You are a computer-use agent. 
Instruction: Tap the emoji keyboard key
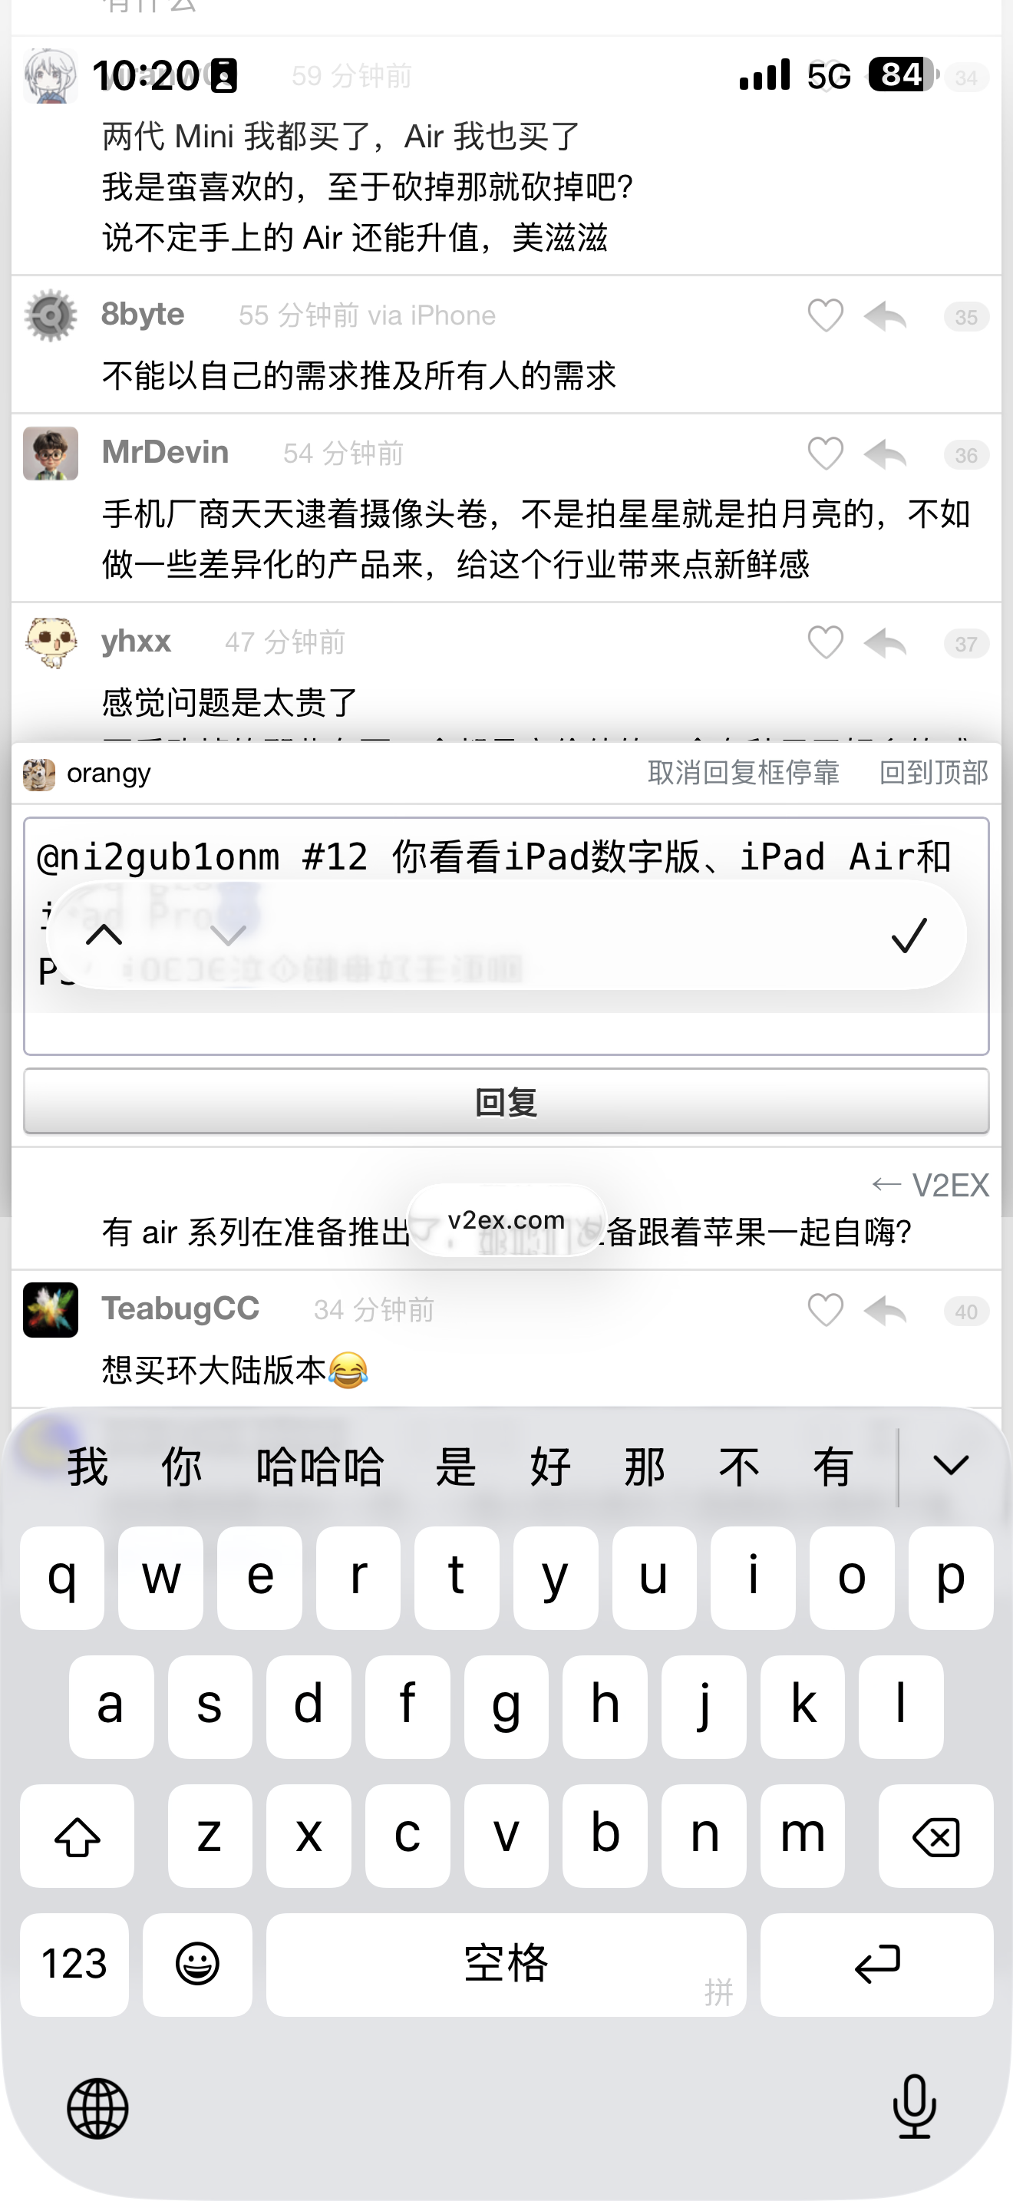[x=197, y=1965]
